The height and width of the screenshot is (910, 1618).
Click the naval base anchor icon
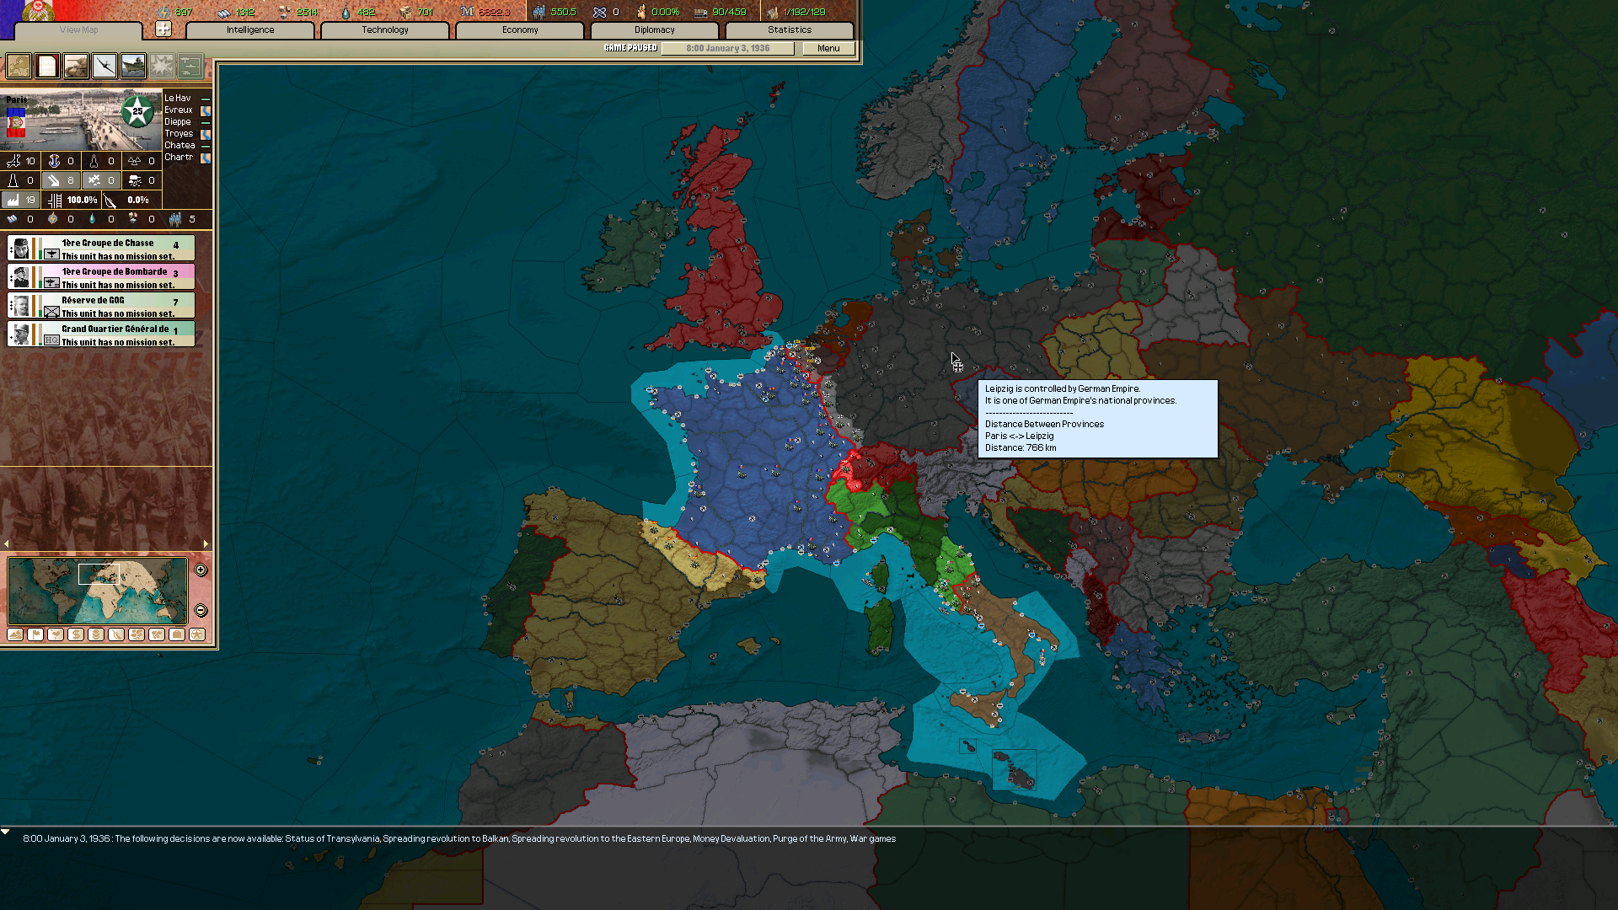click(x=54, y=161)
